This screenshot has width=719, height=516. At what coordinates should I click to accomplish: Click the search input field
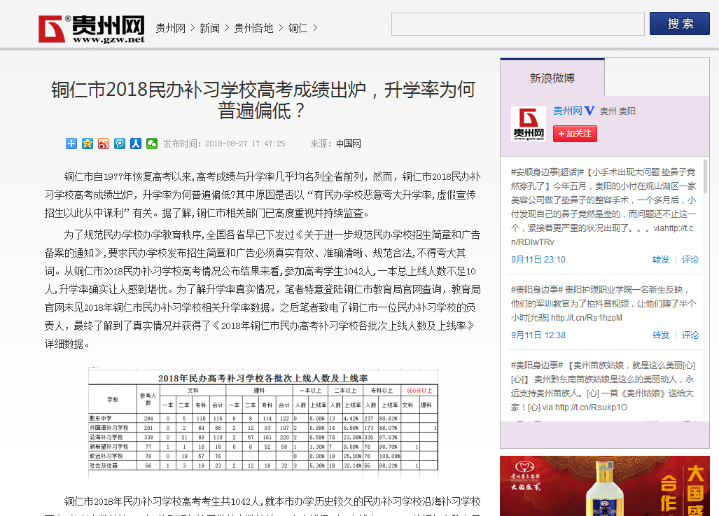tap(517, 24)
